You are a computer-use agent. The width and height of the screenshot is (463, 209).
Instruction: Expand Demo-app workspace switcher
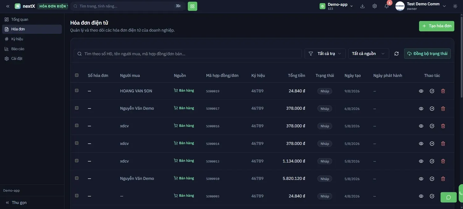point(336,6)
